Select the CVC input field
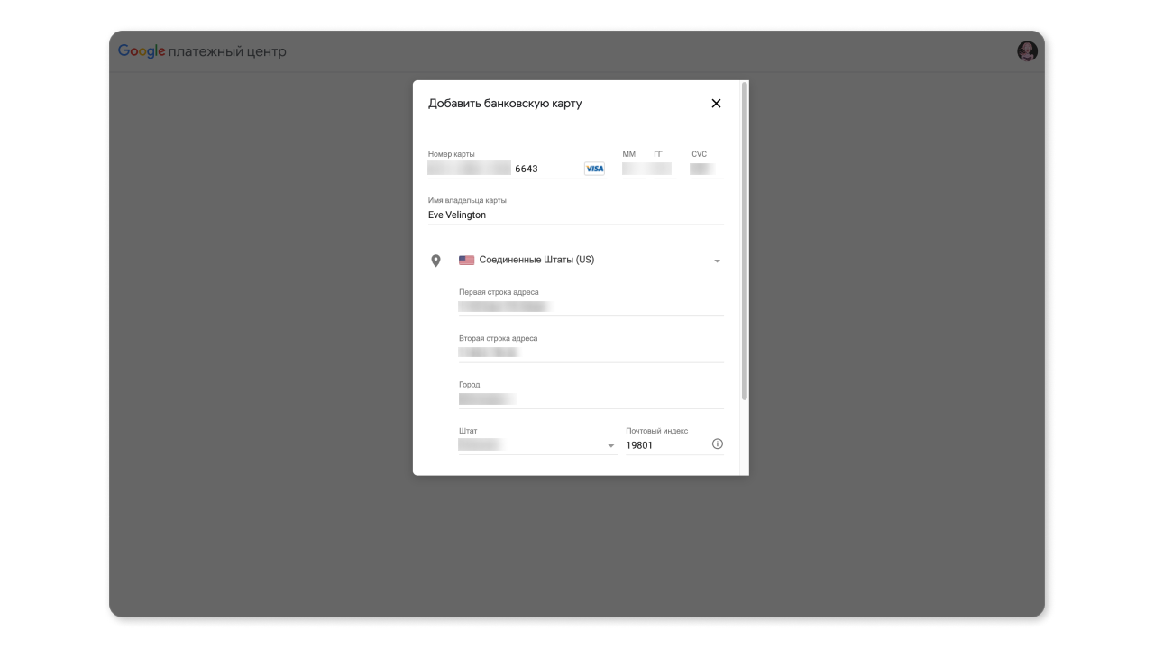1154x649 pixels. coord(706,168)
